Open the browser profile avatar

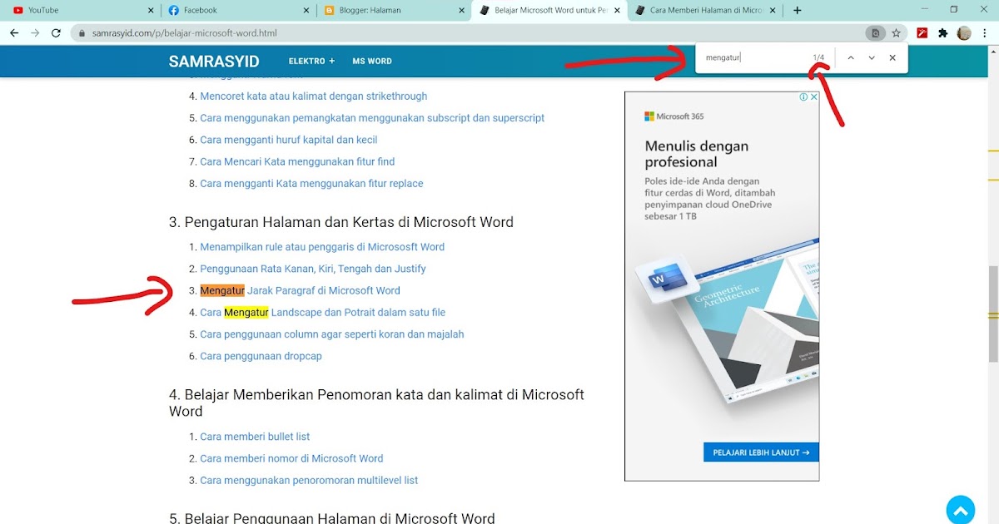(963, 32)
